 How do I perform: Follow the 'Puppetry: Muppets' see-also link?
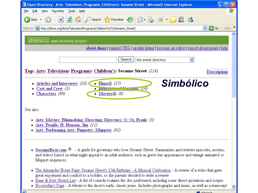tap(73, 130)
